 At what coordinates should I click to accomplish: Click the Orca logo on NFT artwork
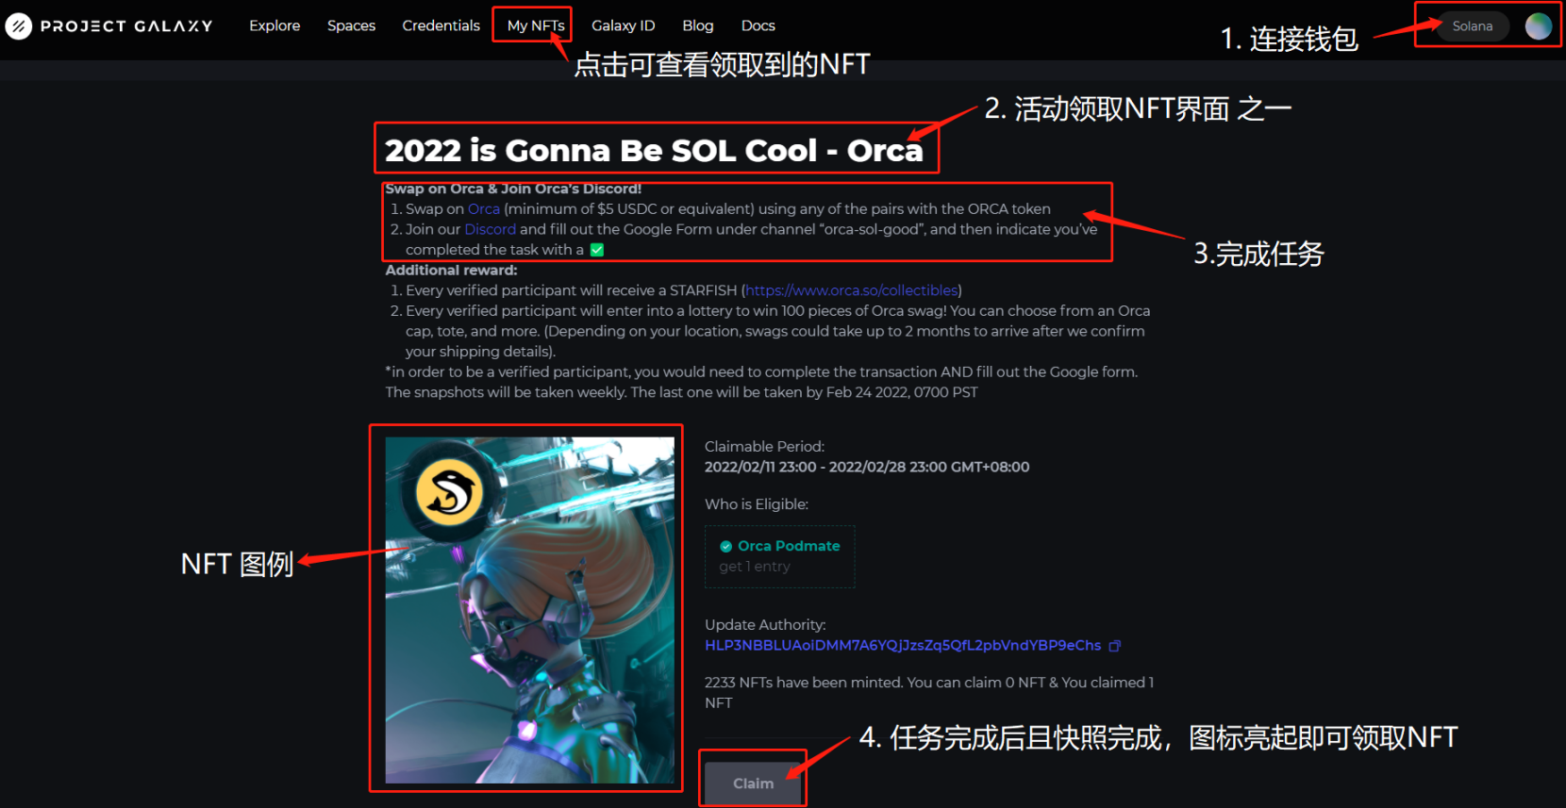point(450,493)
